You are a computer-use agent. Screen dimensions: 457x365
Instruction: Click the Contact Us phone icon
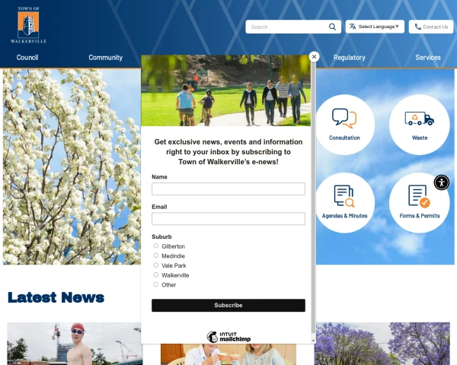(x=418, y=27)
